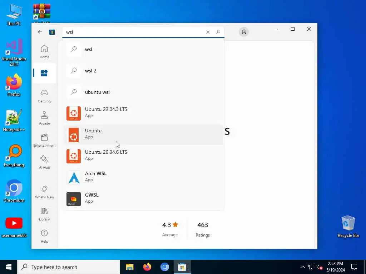Open File Explorer from the taskbar

click(129, 267)
